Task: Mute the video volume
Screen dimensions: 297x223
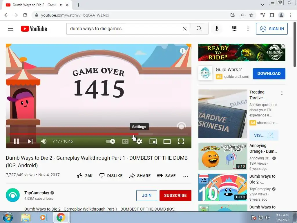Action: coord(44,141)
